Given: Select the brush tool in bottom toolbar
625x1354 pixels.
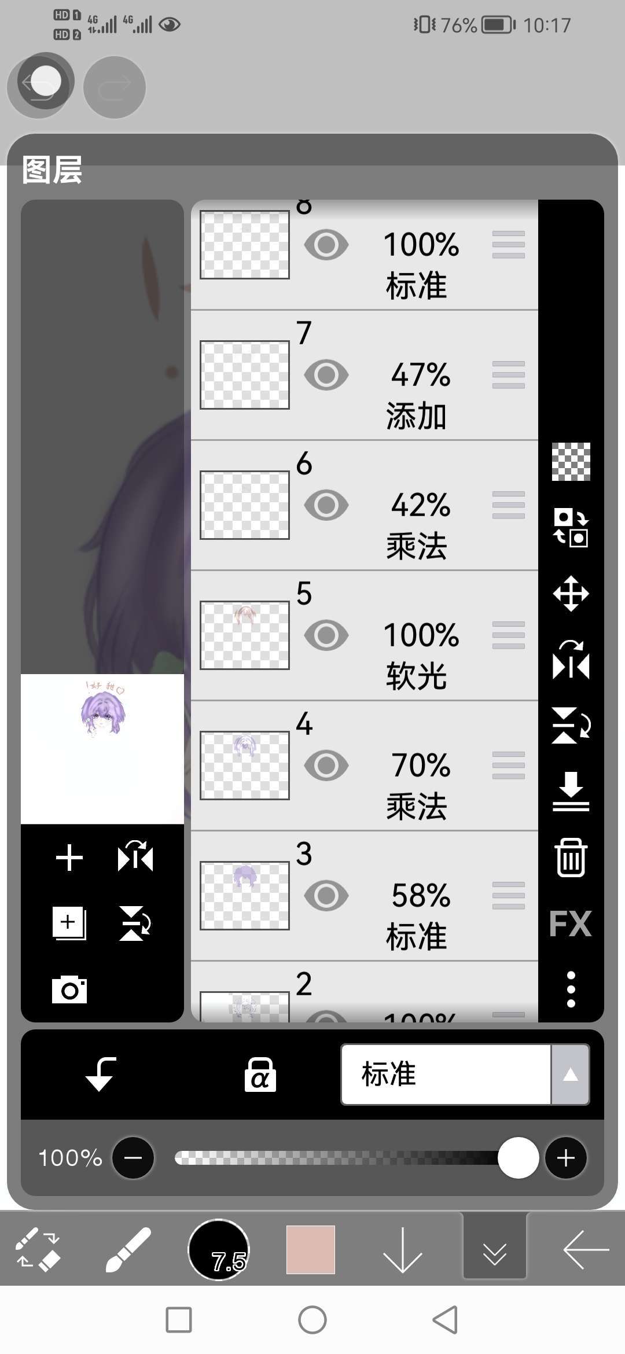Looking at the screenshot, I should click(x=128, y=1250).
